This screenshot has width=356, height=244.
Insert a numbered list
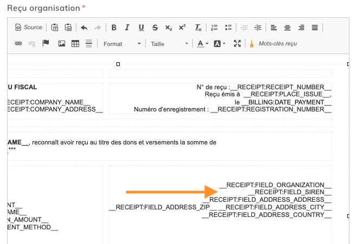pos(214,28)
